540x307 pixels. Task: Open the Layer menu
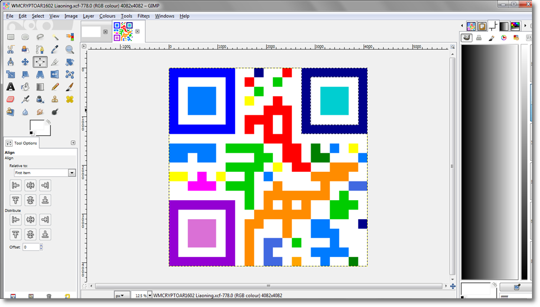88,16
